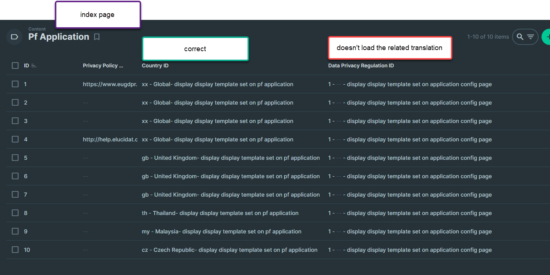Toggle the select-all checkbox in the header row

pyautogui.click(x=15, y=65)
